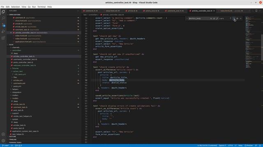This screenshot has height=147, width=263.
Task: Open the Explorer view in activity bar
Action: [x=3, y=12]
